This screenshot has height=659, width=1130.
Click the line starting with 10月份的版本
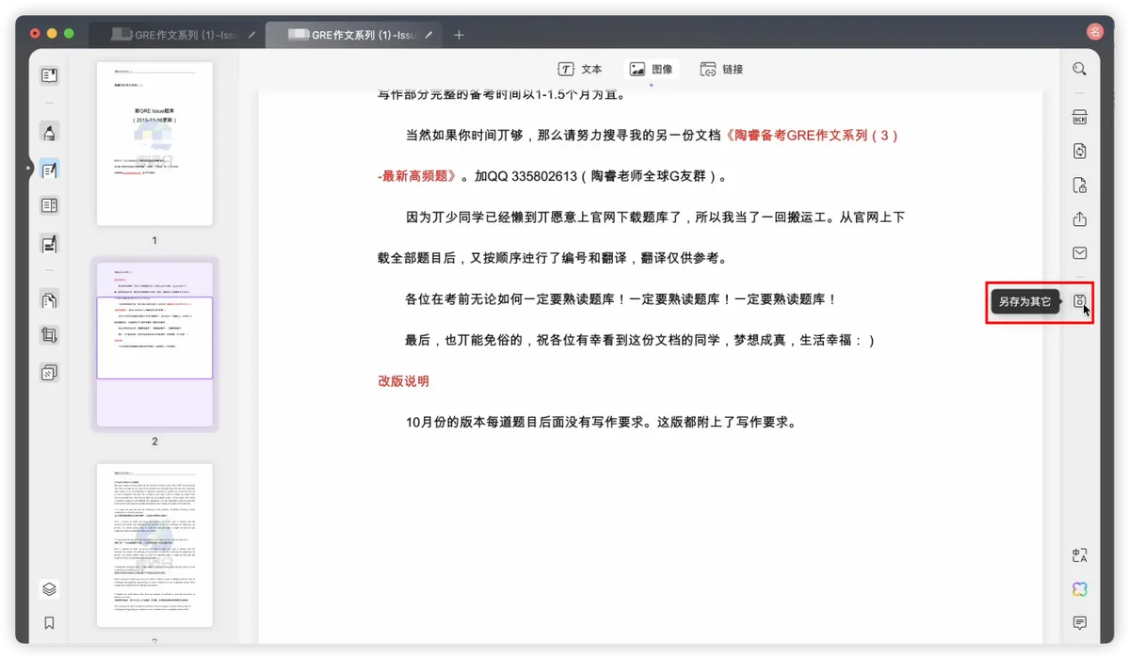click(x=601, y=423)
